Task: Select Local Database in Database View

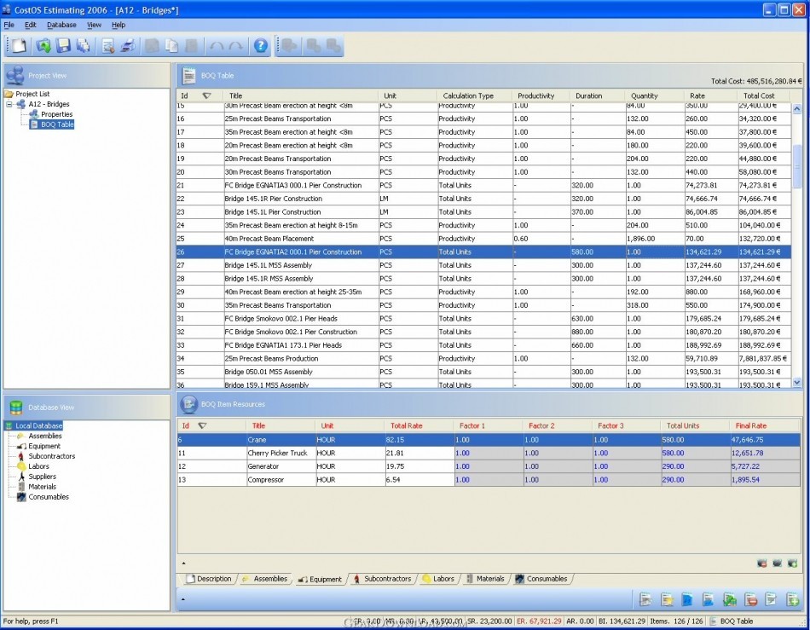Action: [x=38, y=426]
